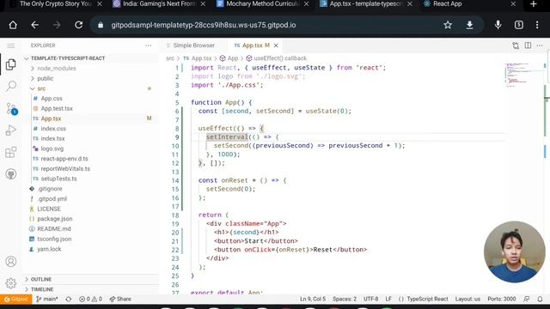Reload the Gitpod page

(x=78, y=25)
